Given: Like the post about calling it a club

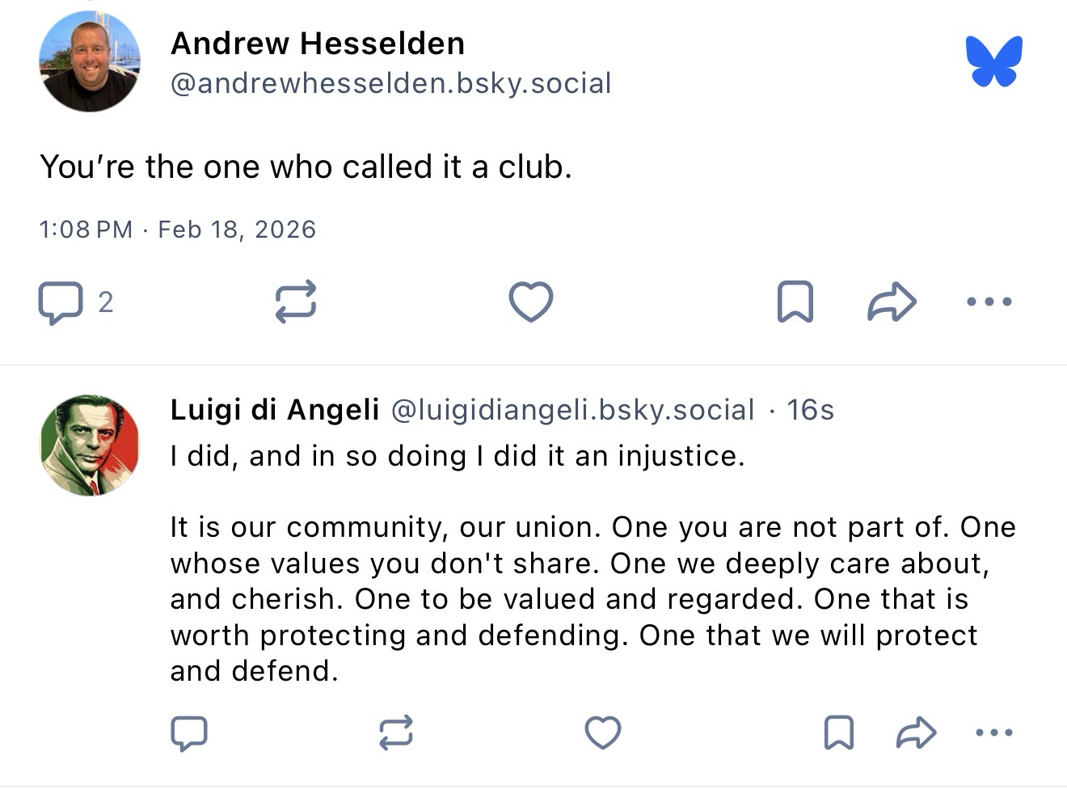Looking at the screenshot, I should coord(530,302).
